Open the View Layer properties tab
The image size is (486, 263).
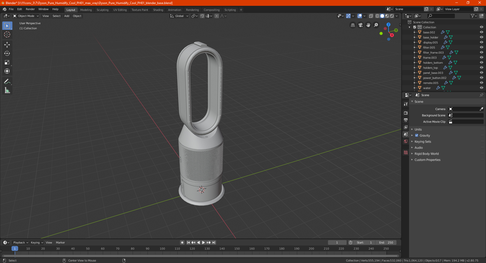406,127
